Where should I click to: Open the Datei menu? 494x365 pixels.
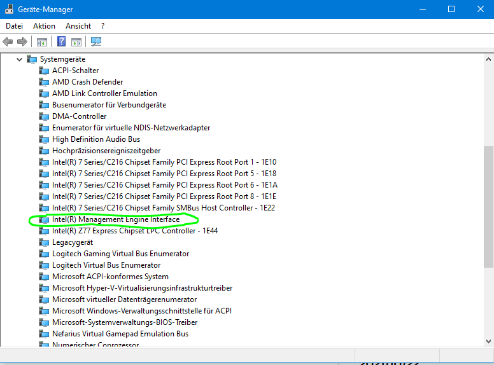pos(15,26)
